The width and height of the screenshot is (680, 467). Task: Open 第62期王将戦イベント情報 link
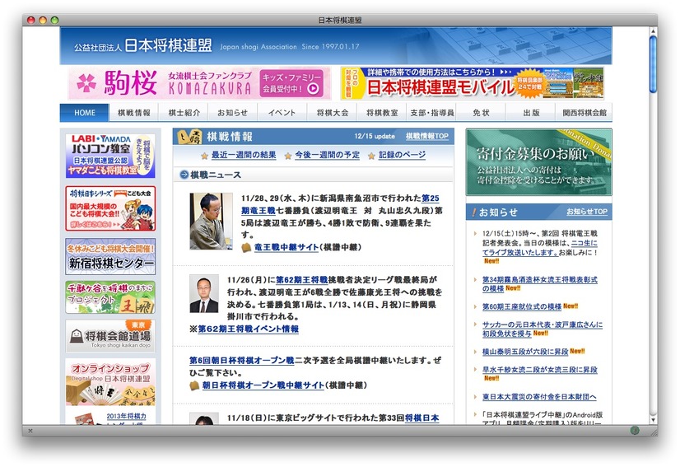pyautogui.click(x=248, y=329)
